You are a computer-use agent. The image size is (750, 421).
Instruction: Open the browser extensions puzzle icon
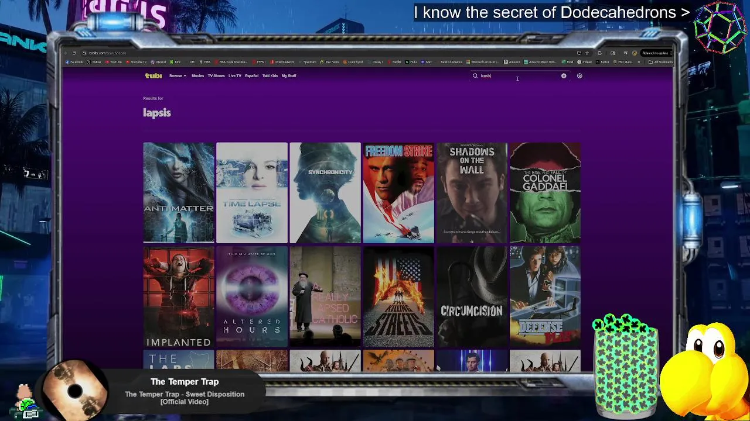[599, 53]
